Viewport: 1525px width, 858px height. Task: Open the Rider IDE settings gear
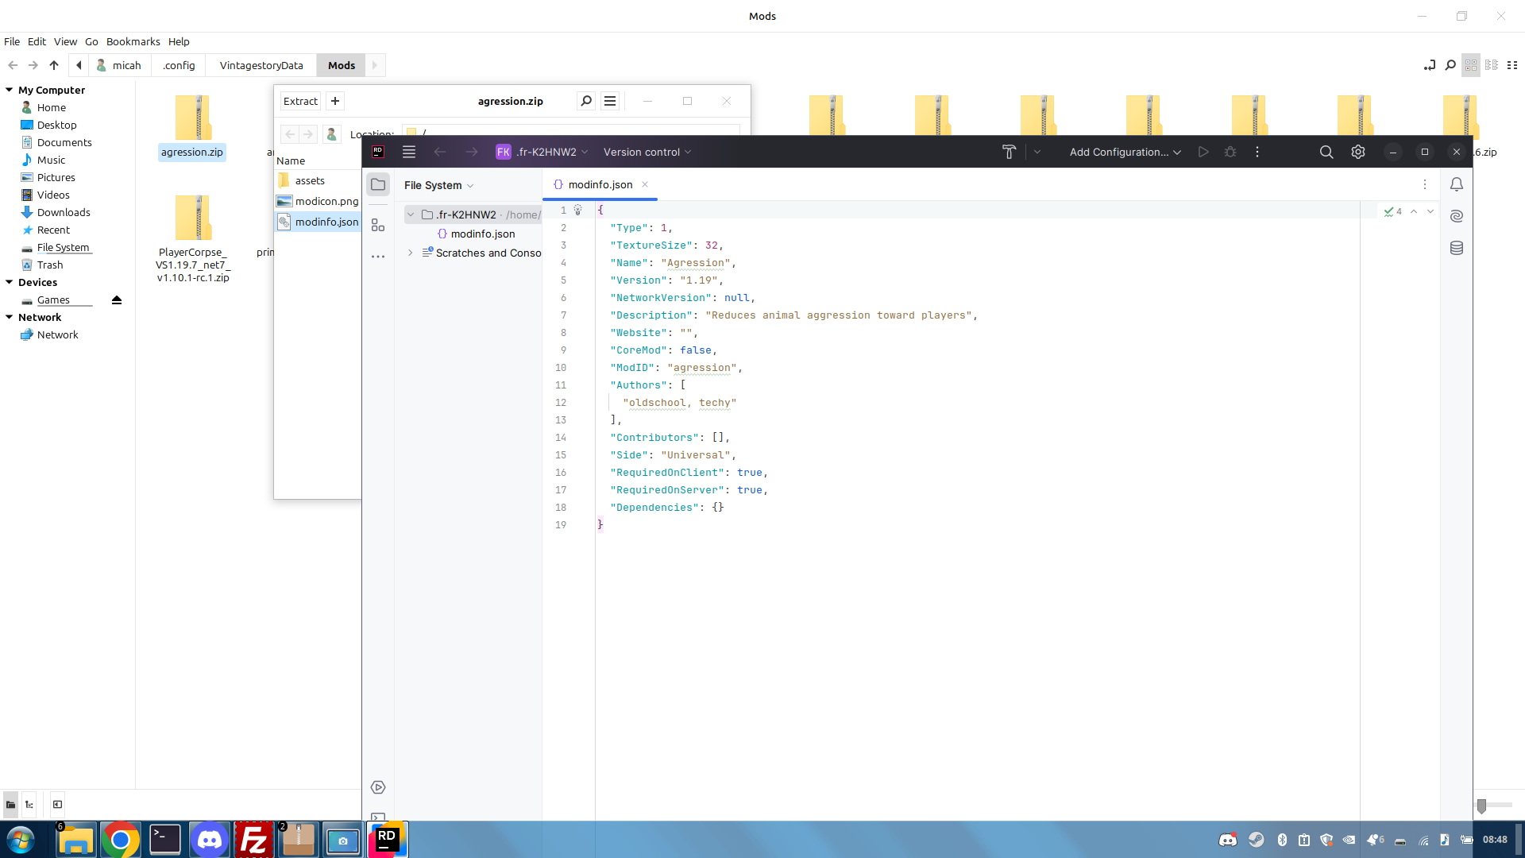(1357, 152)
